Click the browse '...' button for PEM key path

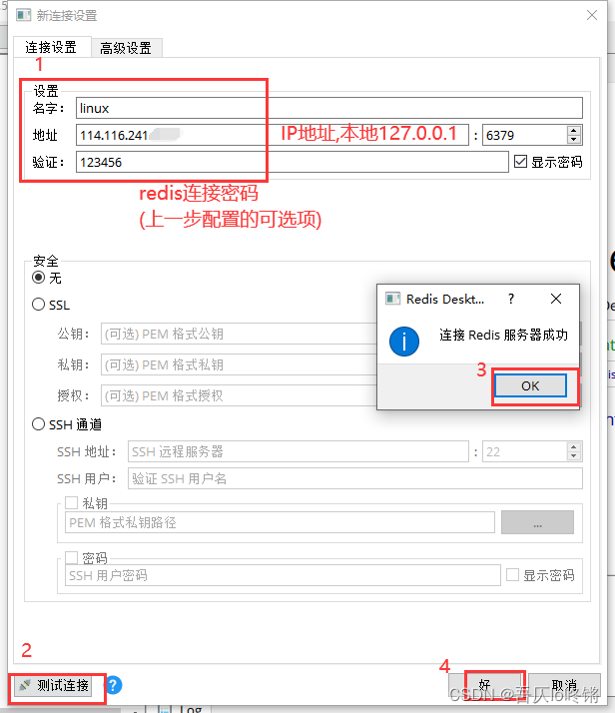(x=537, y=522)
